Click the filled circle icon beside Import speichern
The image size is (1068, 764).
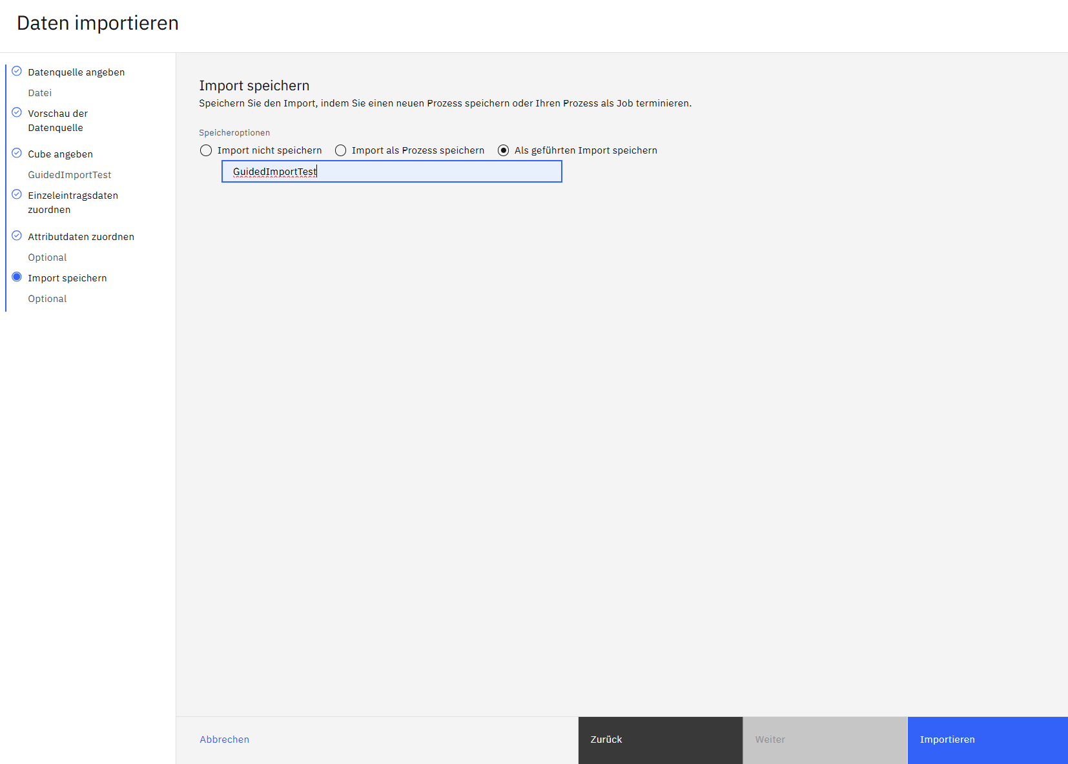(x=17, y=277)
